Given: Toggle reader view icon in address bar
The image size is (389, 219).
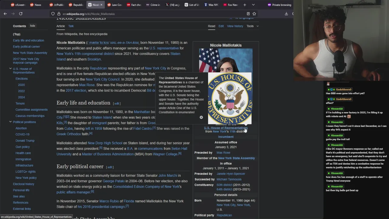Looking at the screenshot, I should [x=248, y=14].
